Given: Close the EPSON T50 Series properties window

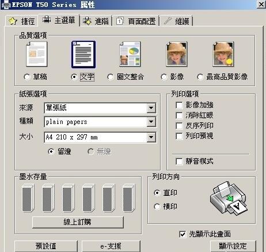Looking at the screenshot, I should (x=261, y=5).
